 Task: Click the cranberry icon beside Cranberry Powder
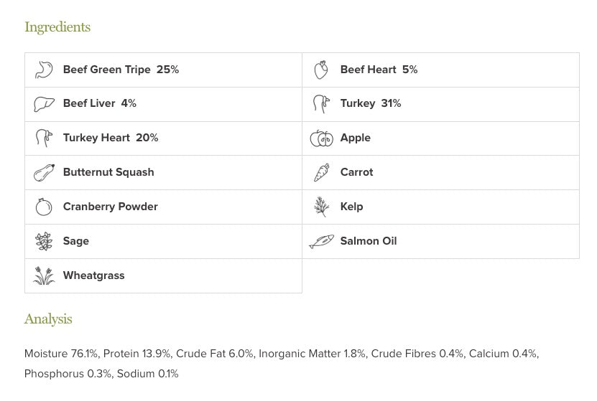44,207
